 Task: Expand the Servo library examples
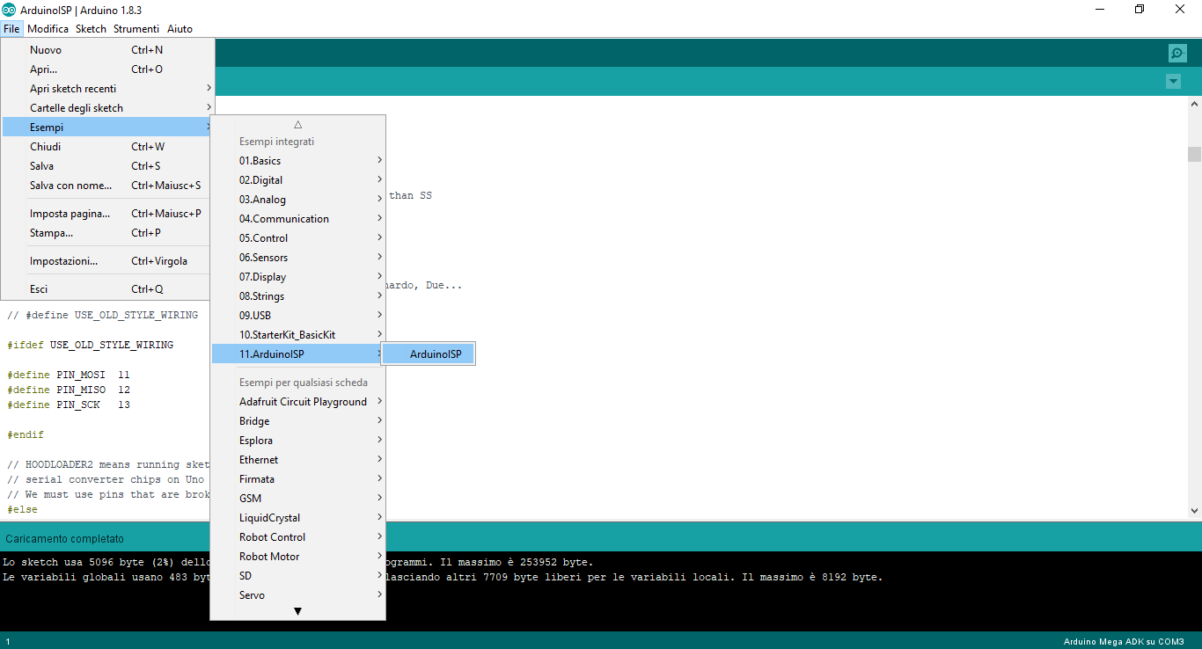pos(297,595)
